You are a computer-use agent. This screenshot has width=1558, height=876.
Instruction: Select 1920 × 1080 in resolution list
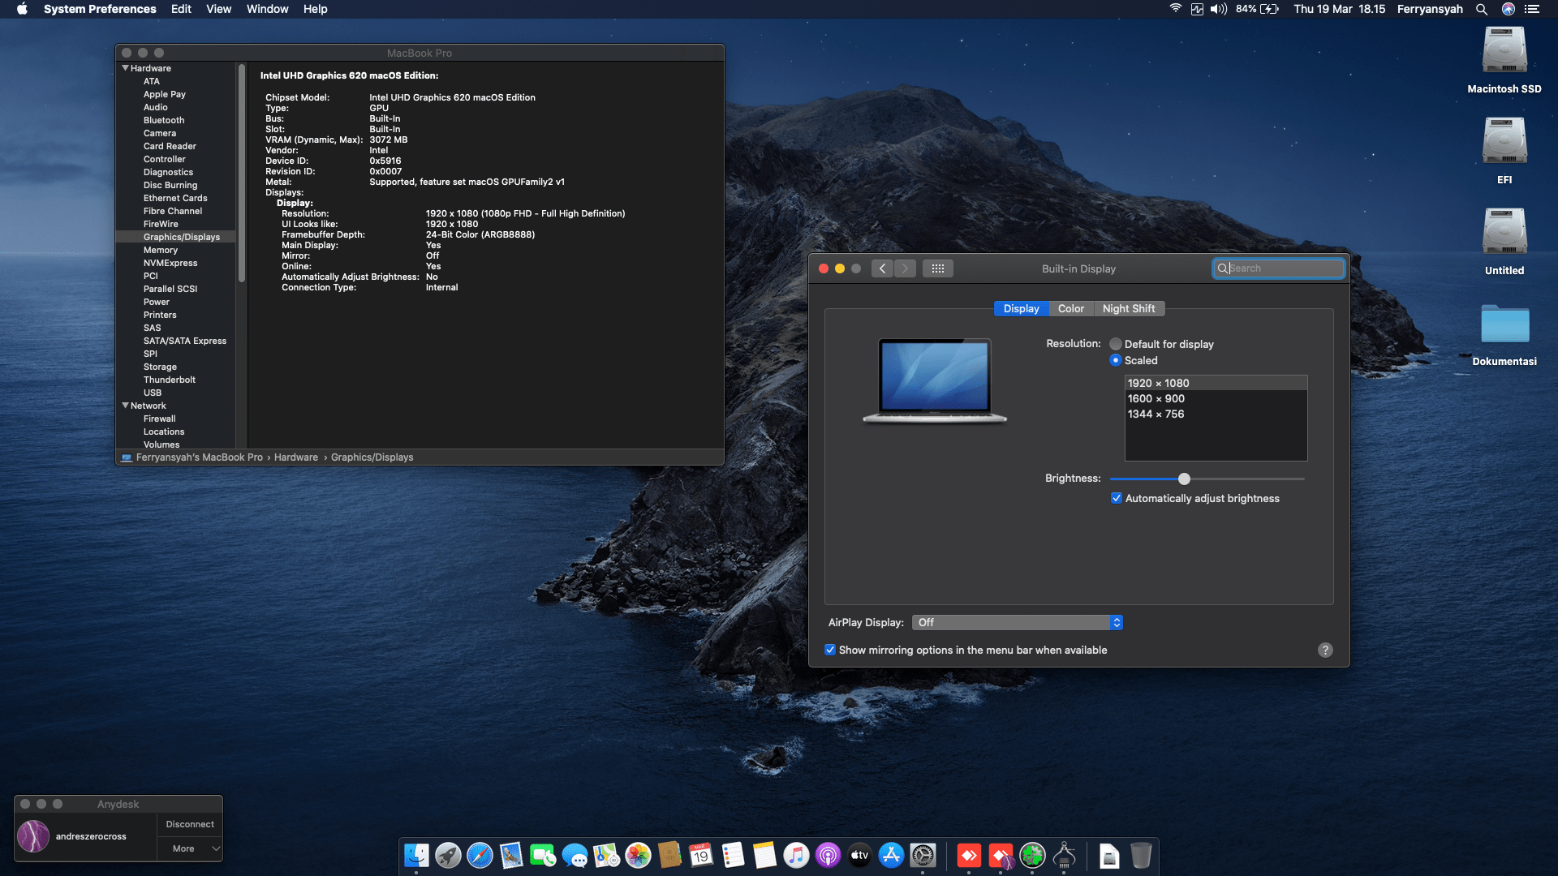(x=1216, y=383)
